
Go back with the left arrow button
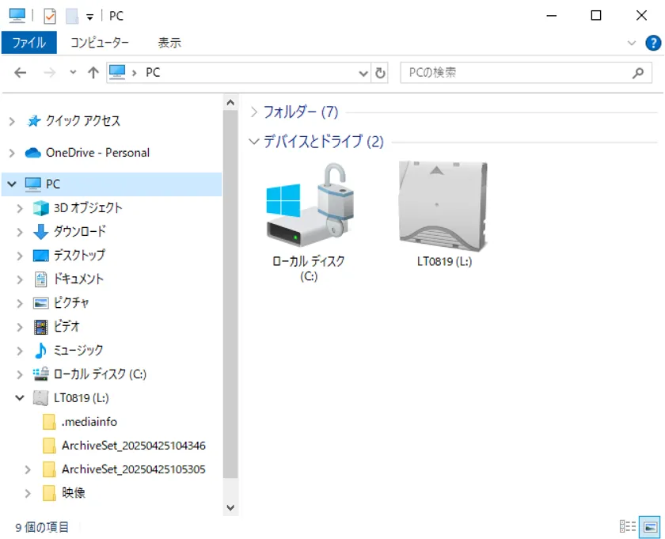click(20, 73)
